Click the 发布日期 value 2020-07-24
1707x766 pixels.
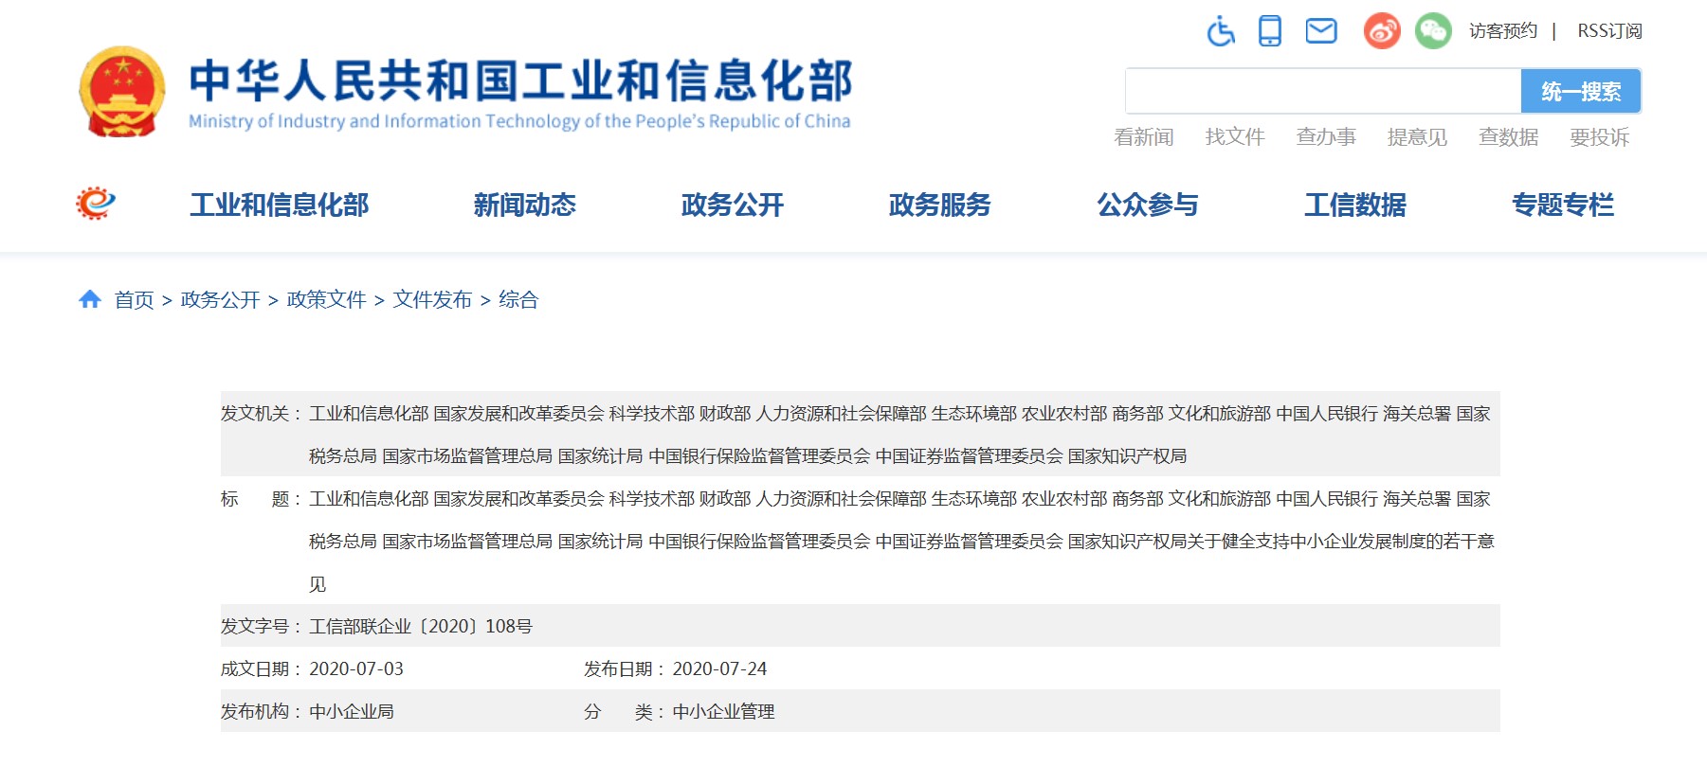point(719,669)
